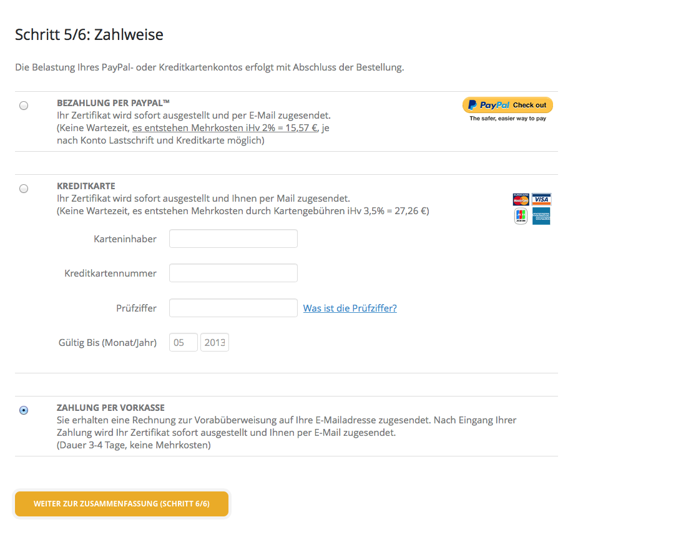Click the expiry year field showing 2013
This screenshot has height=552, width=686.
tap(214, 342)
